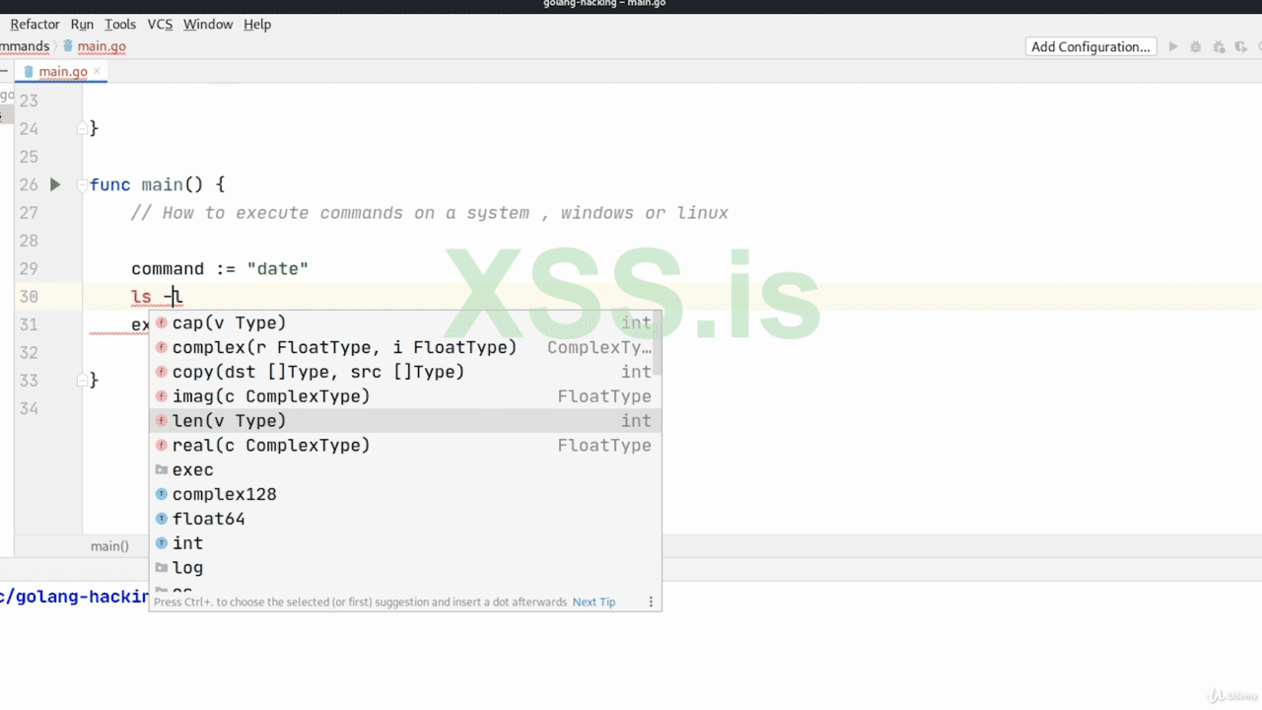This screenshot has width=1262, height=710.
Task: Collapse the func main code block
Action: coord(82,184)
